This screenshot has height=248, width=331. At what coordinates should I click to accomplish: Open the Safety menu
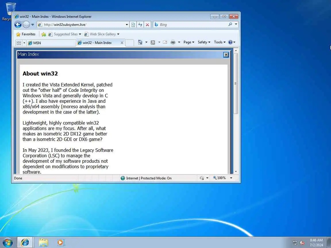204,42
